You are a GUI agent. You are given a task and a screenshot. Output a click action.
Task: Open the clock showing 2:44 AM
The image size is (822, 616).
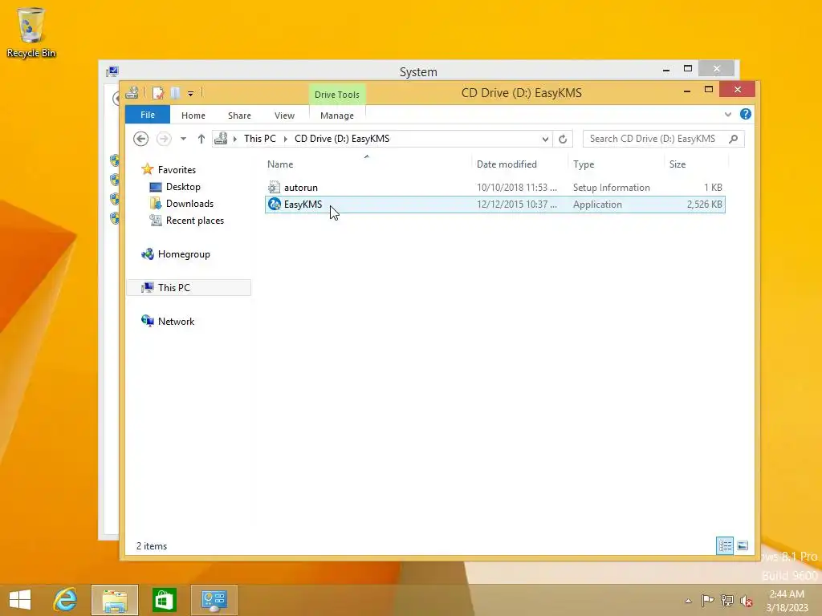(787, 601)
